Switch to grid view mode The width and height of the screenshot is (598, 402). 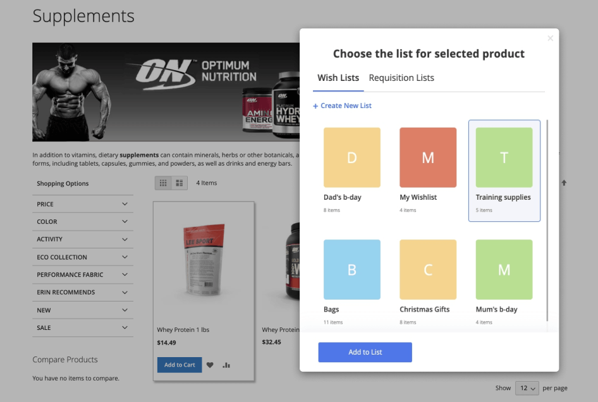[163, 183]
